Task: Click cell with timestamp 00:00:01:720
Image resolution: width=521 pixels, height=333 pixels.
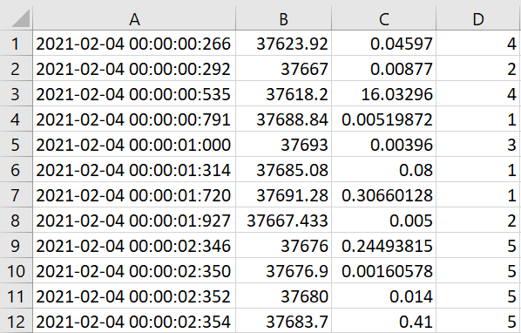Action: coord(134,194)
